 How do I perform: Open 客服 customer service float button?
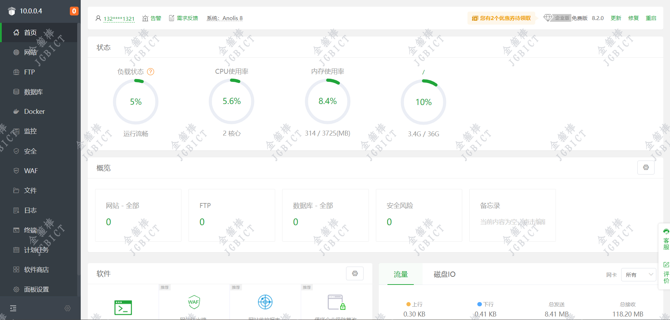pos(666,240)
